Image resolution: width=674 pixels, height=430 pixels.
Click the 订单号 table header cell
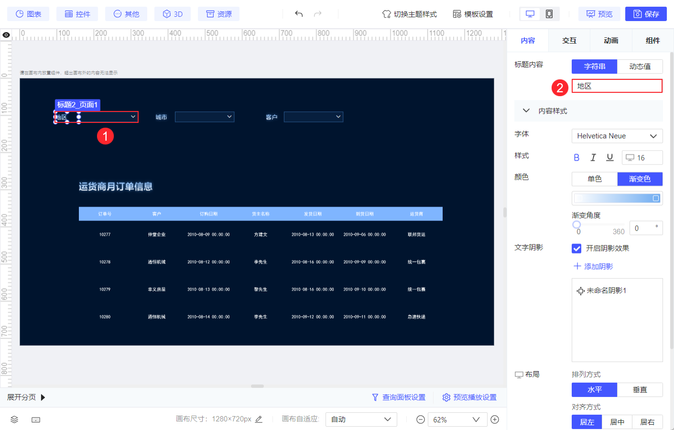[x=105, y=214]
